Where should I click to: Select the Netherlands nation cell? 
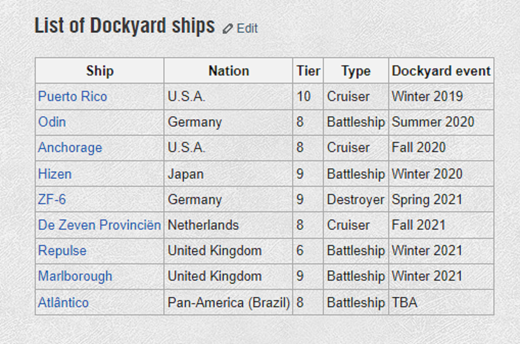pyautogui.click(x=203, y=225)
